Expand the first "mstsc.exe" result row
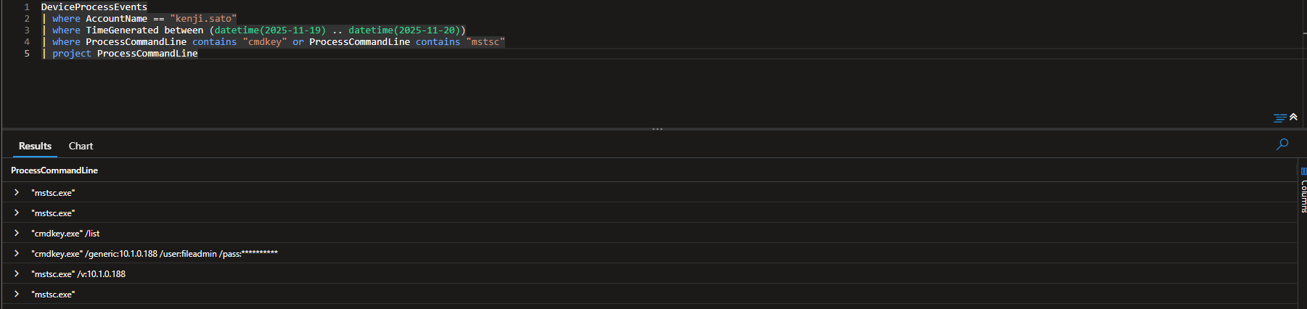This screenshot has width=1307, height=309. [x=17, y=192]
